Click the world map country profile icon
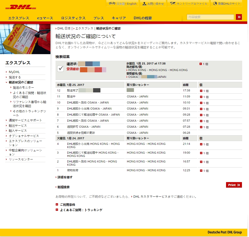The height and width of the screenshot is (237, 249). coord(173,3)
